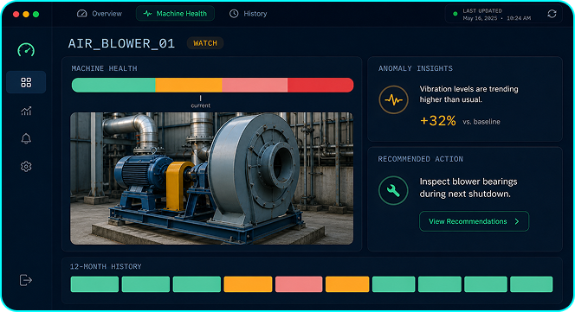Screen dimensions: 575x312
Task: Click the wrench icon in Recommended Action
Action: (393, 190)
